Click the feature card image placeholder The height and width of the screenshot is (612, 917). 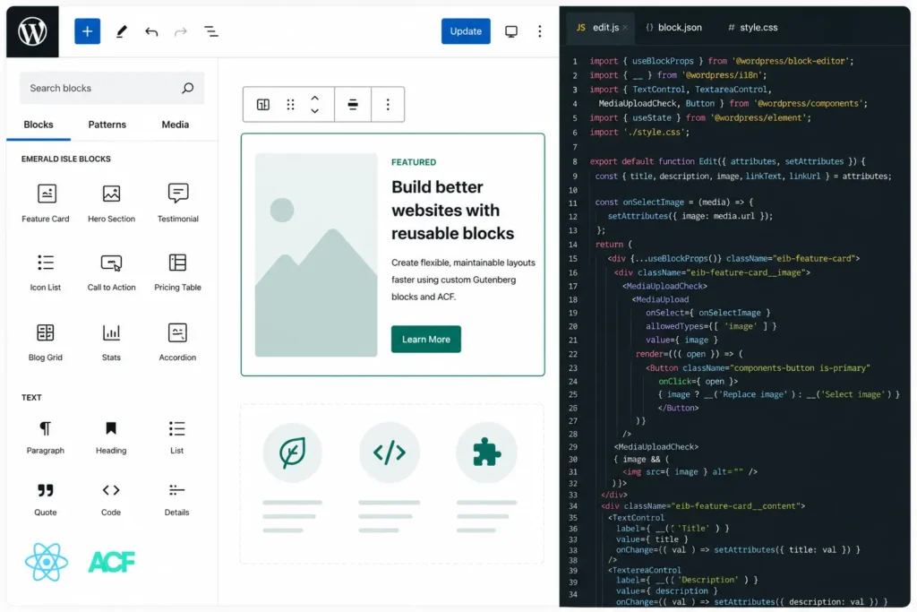316,254
